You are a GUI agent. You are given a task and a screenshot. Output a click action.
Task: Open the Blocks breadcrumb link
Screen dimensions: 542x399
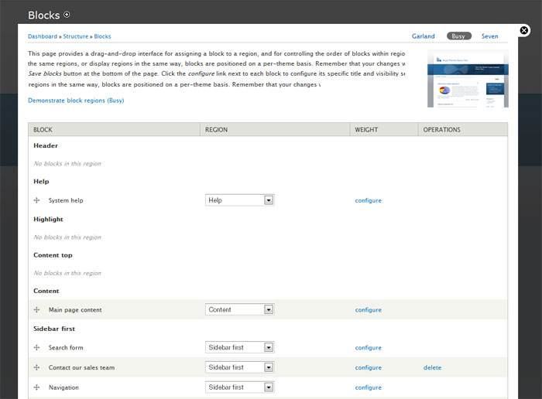(102, 36)
